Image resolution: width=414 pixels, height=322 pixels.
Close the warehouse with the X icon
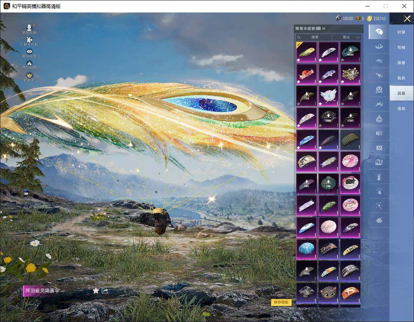coord(407,19)
